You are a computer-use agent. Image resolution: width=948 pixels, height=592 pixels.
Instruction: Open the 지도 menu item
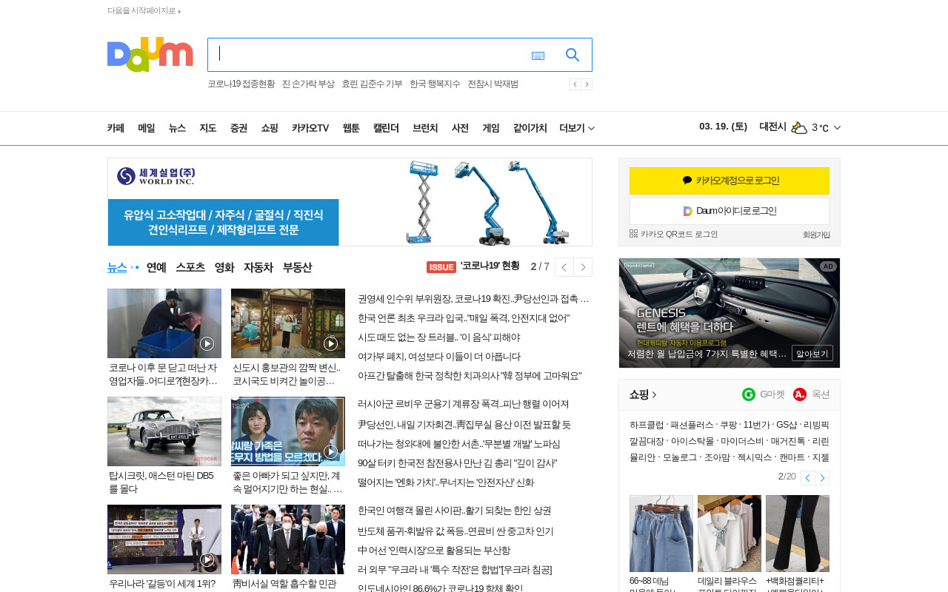208,128
